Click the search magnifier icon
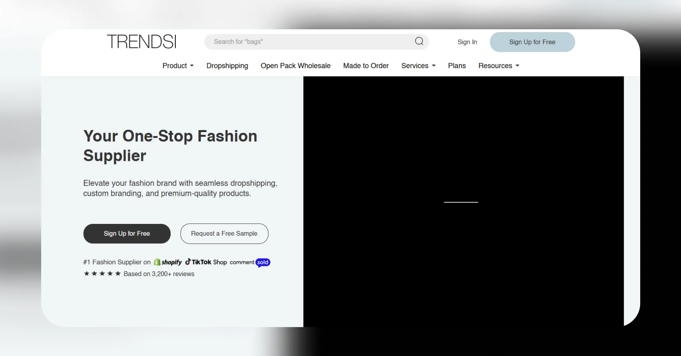This screenshot has width=681, height=356. (x=419, y=42)
